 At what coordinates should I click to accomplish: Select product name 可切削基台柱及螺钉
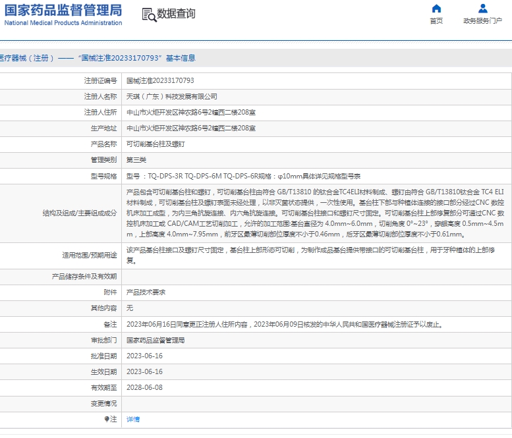coord(156,144)
